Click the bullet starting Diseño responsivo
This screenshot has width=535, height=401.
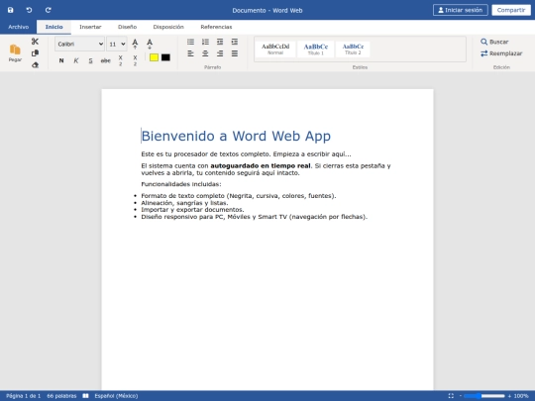click(x=255, y=217)
